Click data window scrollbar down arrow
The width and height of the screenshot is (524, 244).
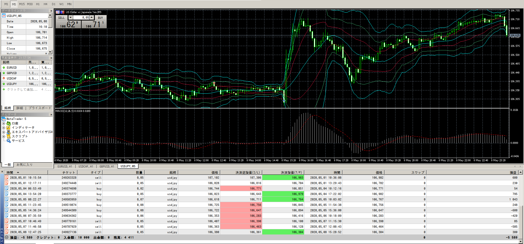[50, 52]
